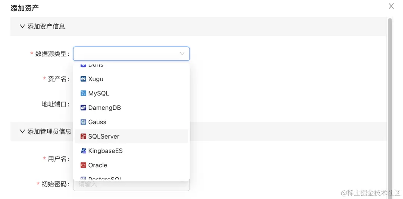Click the Xugu database icon
Screen dimensions: 403x199
pyautogui.click(x=84, y=79)
